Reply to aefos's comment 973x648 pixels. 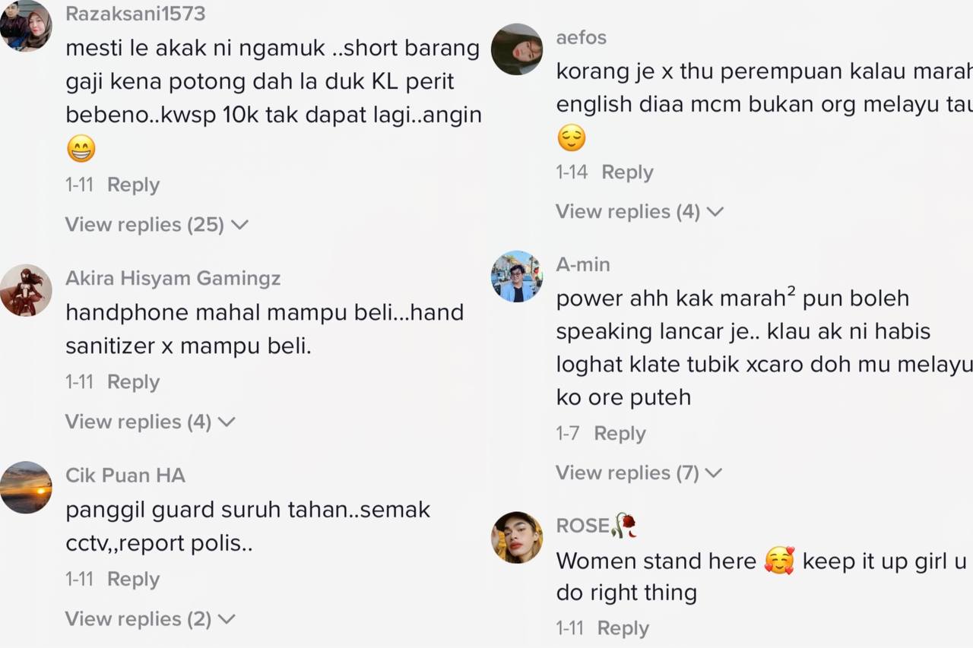pos(628,172)
